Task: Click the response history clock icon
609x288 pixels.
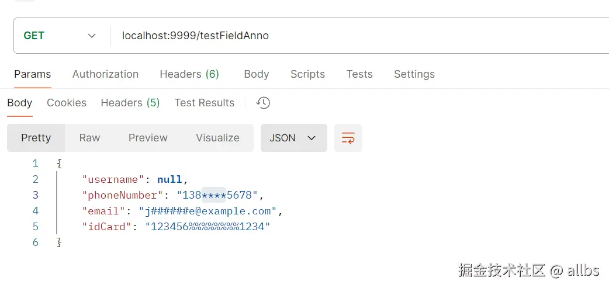Action: click(x=263, y=103)
